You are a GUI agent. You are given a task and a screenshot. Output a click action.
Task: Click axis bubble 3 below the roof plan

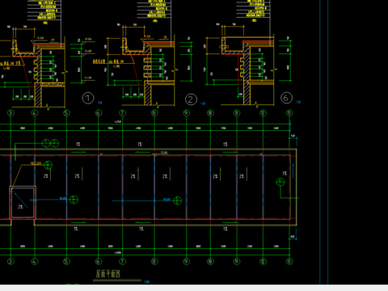(11, 261)
